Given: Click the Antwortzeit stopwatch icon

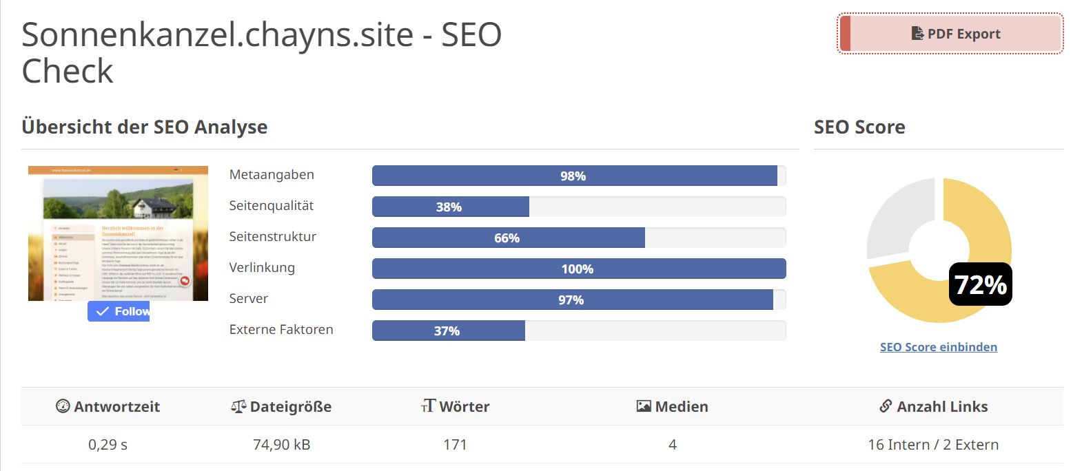Looking at the screenshot, I should tap(63, 406).
